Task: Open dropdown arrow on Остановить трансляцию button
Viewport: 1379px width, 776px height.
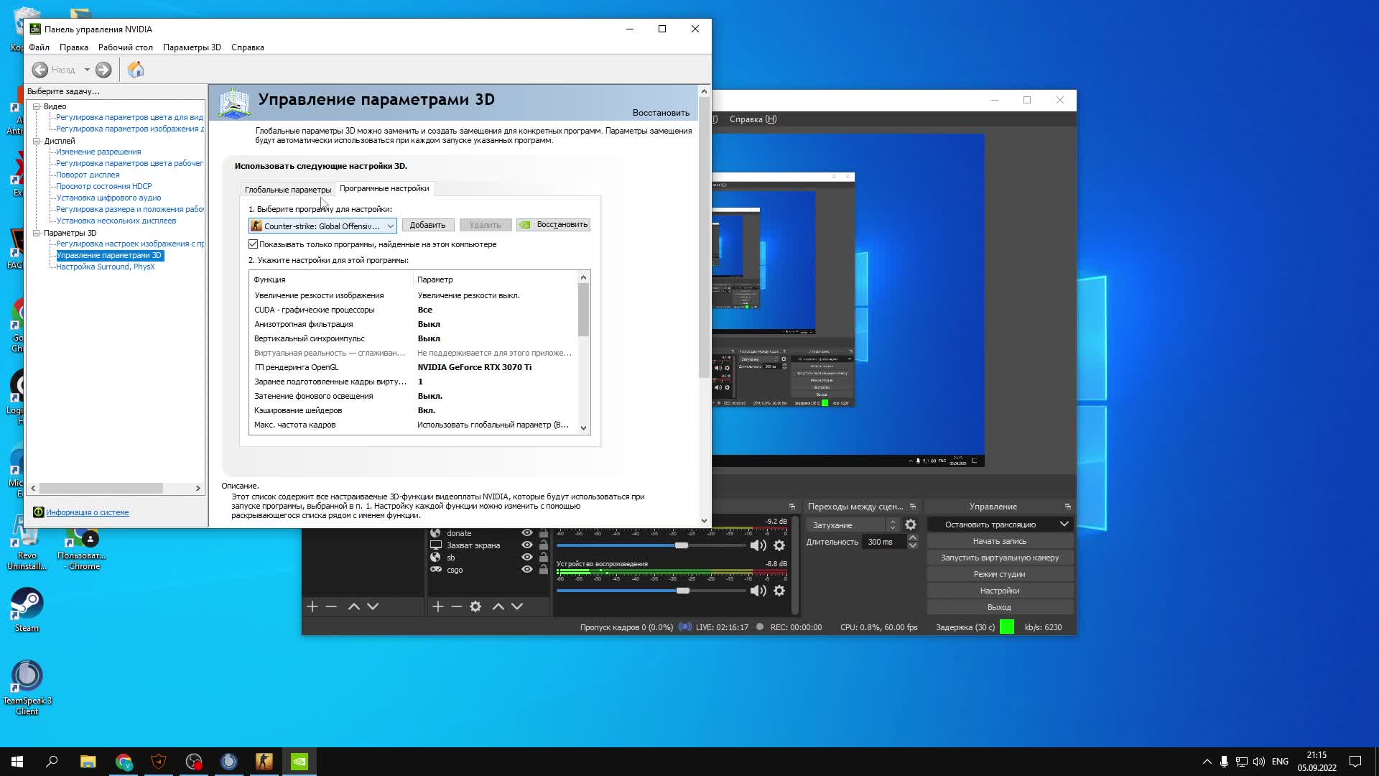Action: point(1064,525)
